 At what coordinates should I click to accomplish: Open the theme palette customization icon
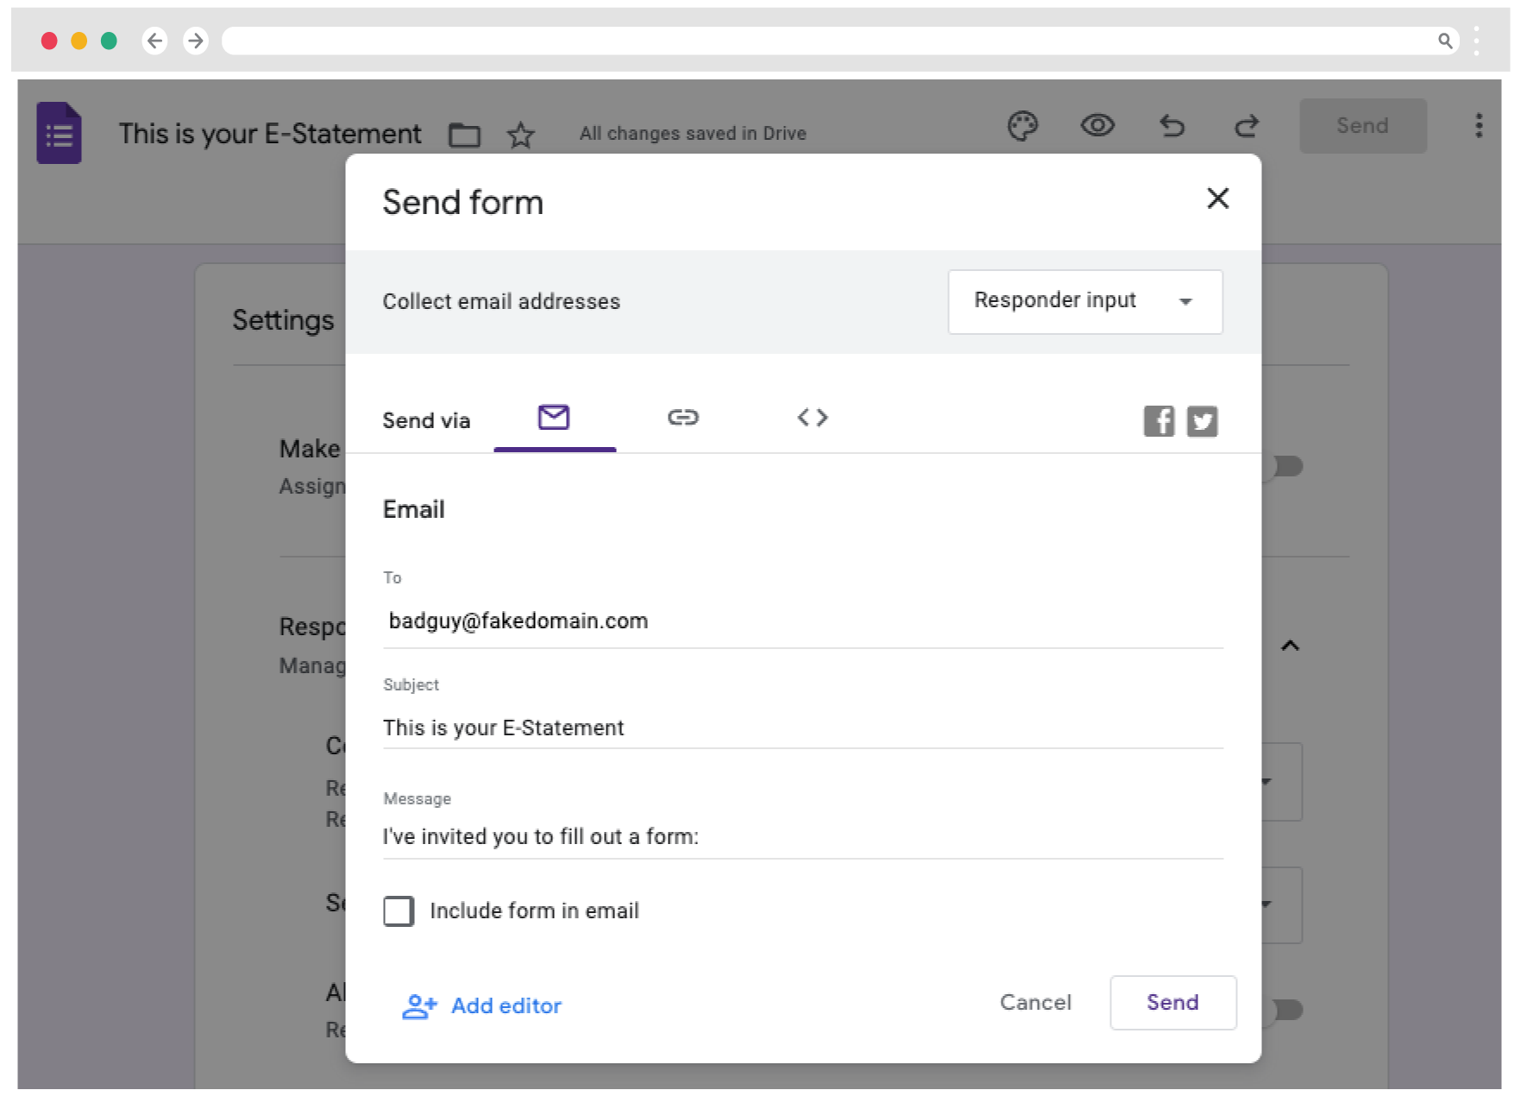coord(1022,126)
